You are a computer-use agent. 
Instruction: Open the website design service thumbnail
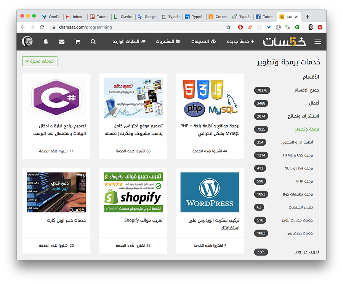click(x=133, y=98)
